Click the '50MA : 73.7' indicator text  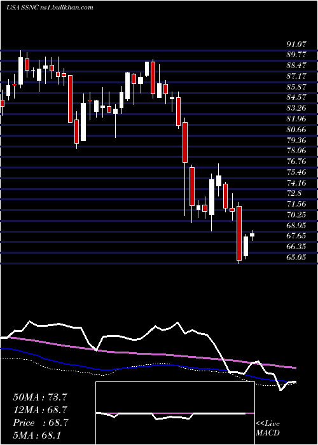click(40, 397)
